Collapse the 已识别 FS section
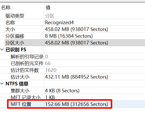Viewport: 145px width, 121px height. (x=2, y=49)
